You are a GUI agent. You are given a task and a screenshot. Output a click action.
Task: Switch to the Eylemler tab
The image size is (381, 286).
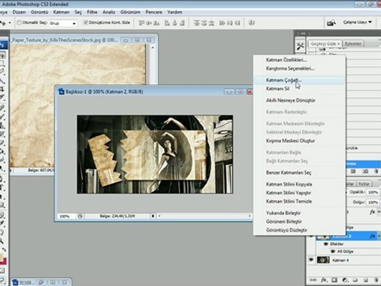(x=353, y=44)
